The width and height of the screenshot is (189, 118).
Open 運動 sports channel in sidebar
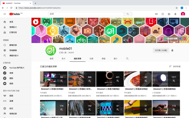coord(16,78)
